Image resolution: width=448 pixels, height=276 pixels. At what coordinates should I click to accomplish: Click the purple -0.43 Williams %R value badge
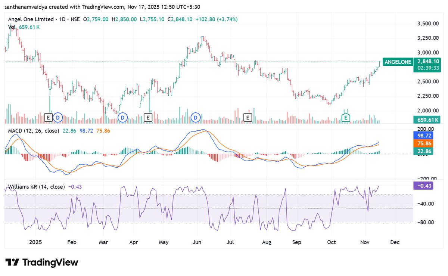click(x=424, y=186)
